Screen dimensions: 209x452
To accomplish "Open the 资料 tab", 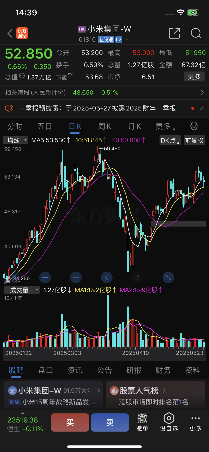I will (193, 370).
